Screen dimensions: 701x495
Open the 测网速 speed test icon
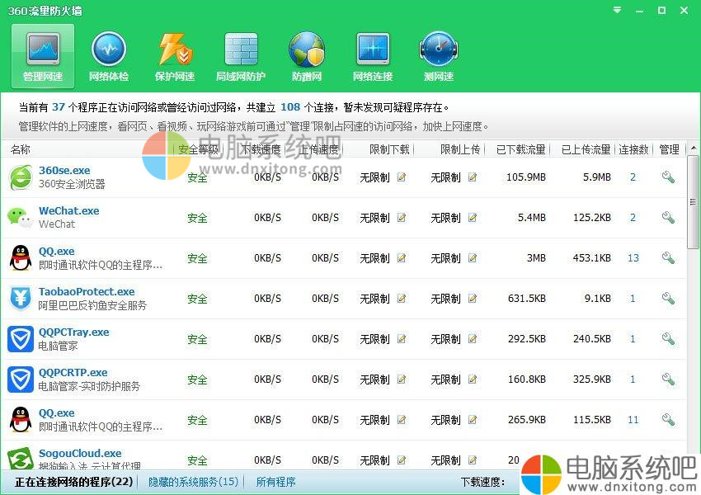coord(439,56)
